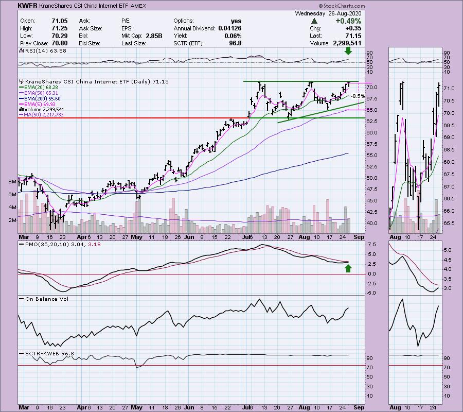Viewport: 463px width, 412px height.
Task: Click the 71.0 axis label on the zoomed thumbnail
Action: 449,89
